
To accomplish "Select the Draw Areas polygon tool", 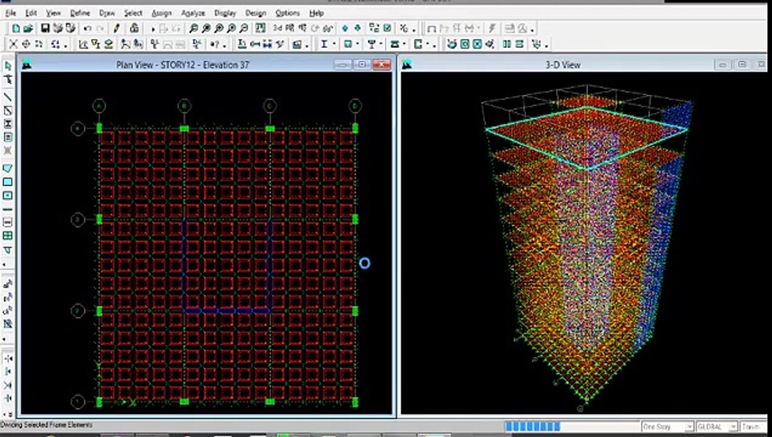I will pyautogui.click(x=8, y=168).
